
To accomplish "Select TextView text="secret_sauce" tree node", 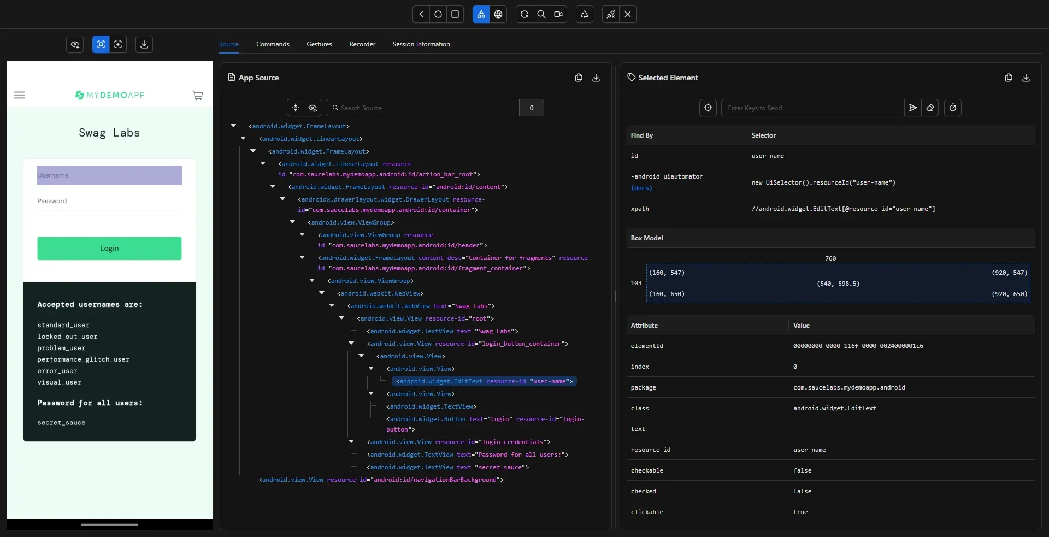I will pos(447,467).
